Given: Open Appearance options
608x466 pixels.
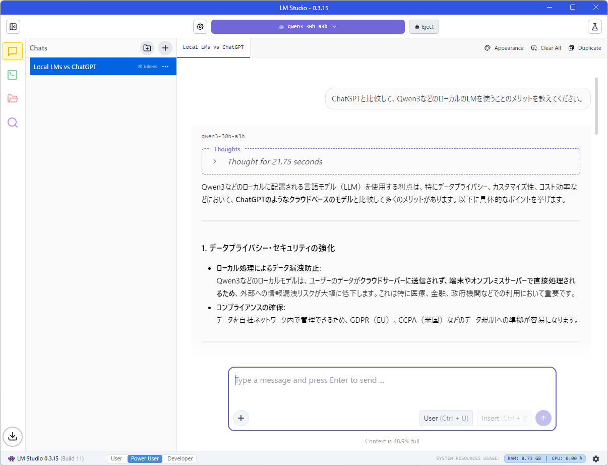Looking at the screenshot, I should 504,48.
